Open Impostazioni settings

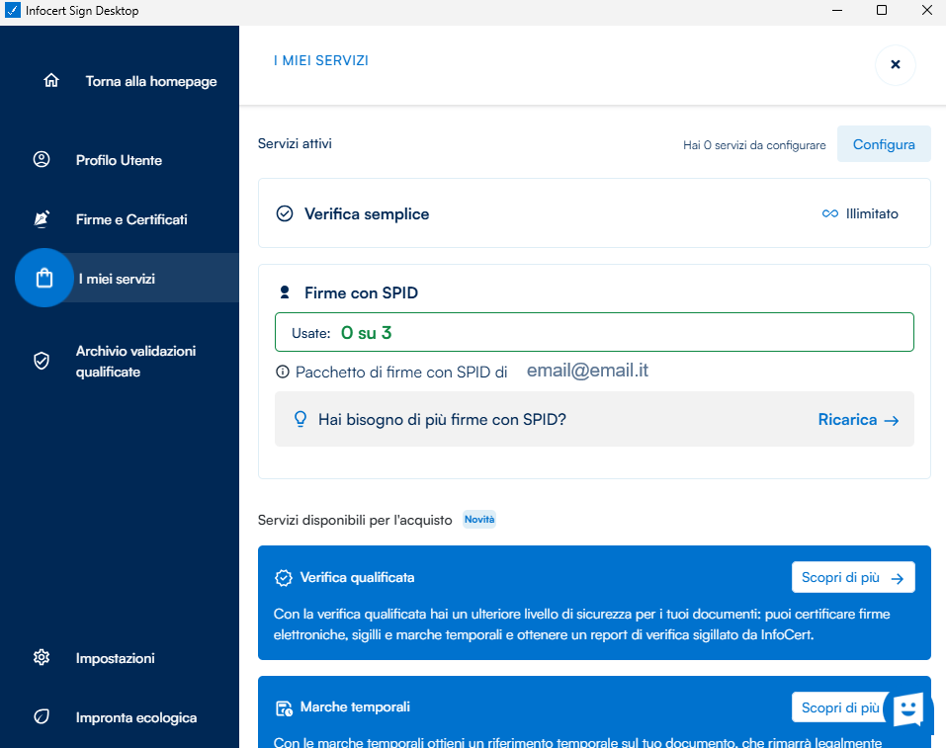tap(116, 658)
